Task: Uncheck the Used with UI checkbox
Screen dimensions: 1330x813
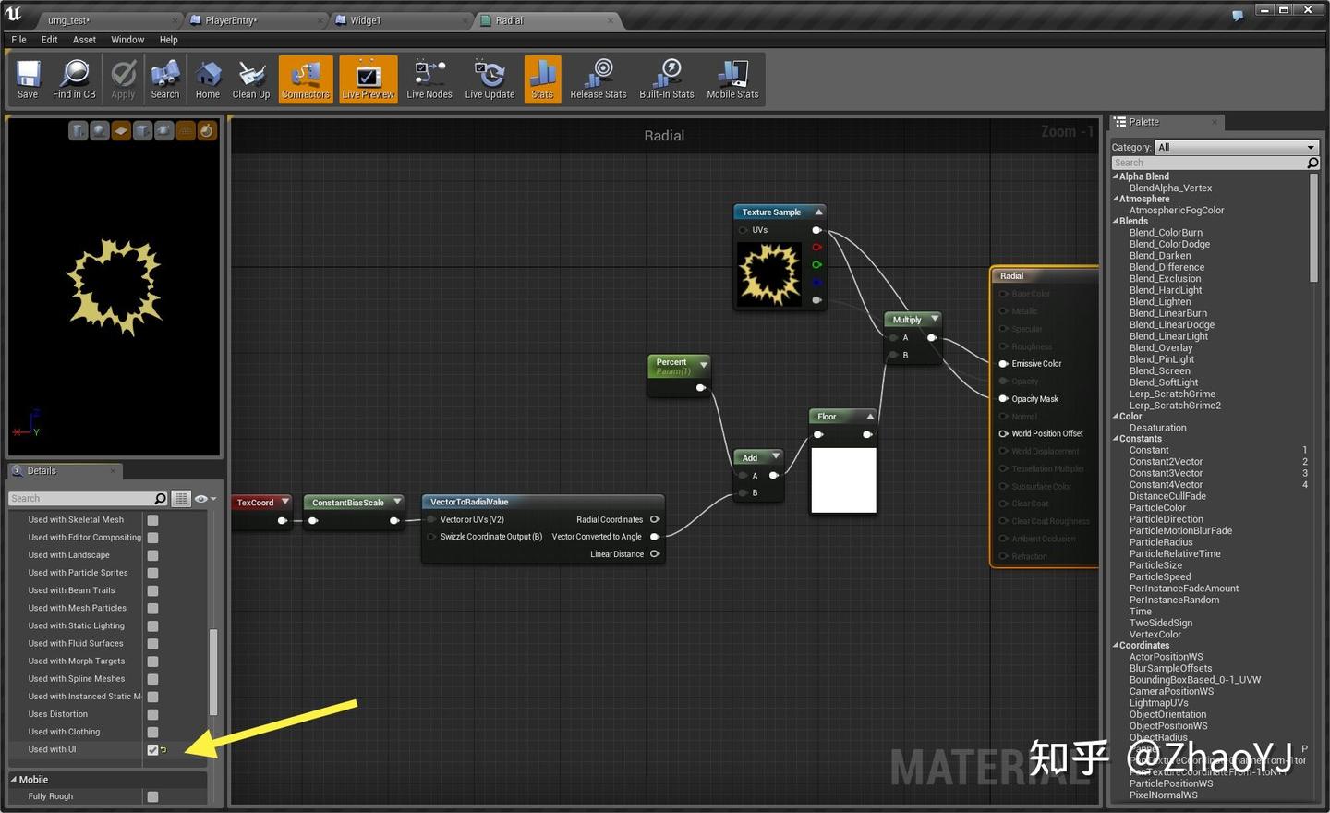Action: (152, 749)
